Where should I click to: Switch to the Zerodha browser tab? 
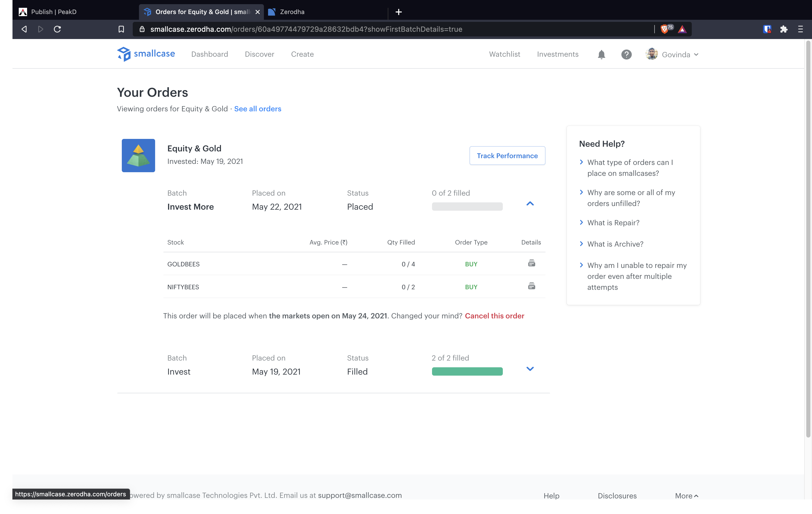292,12
